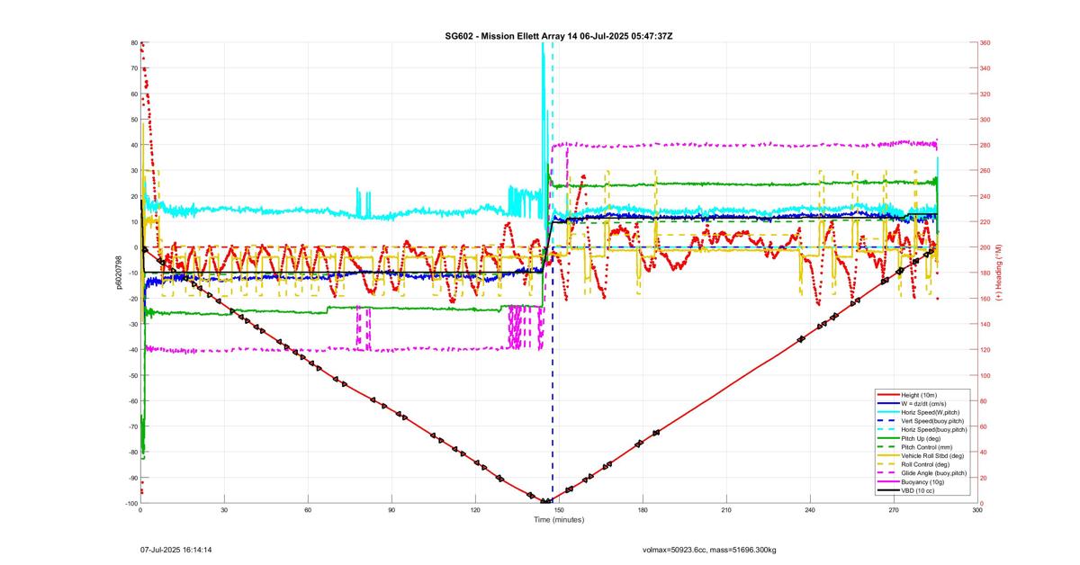This screenshot has height=565, width=1080.
Task: Select 'Horiz Speed(W,pitch)' in the legend
Action: click(931, 412)
